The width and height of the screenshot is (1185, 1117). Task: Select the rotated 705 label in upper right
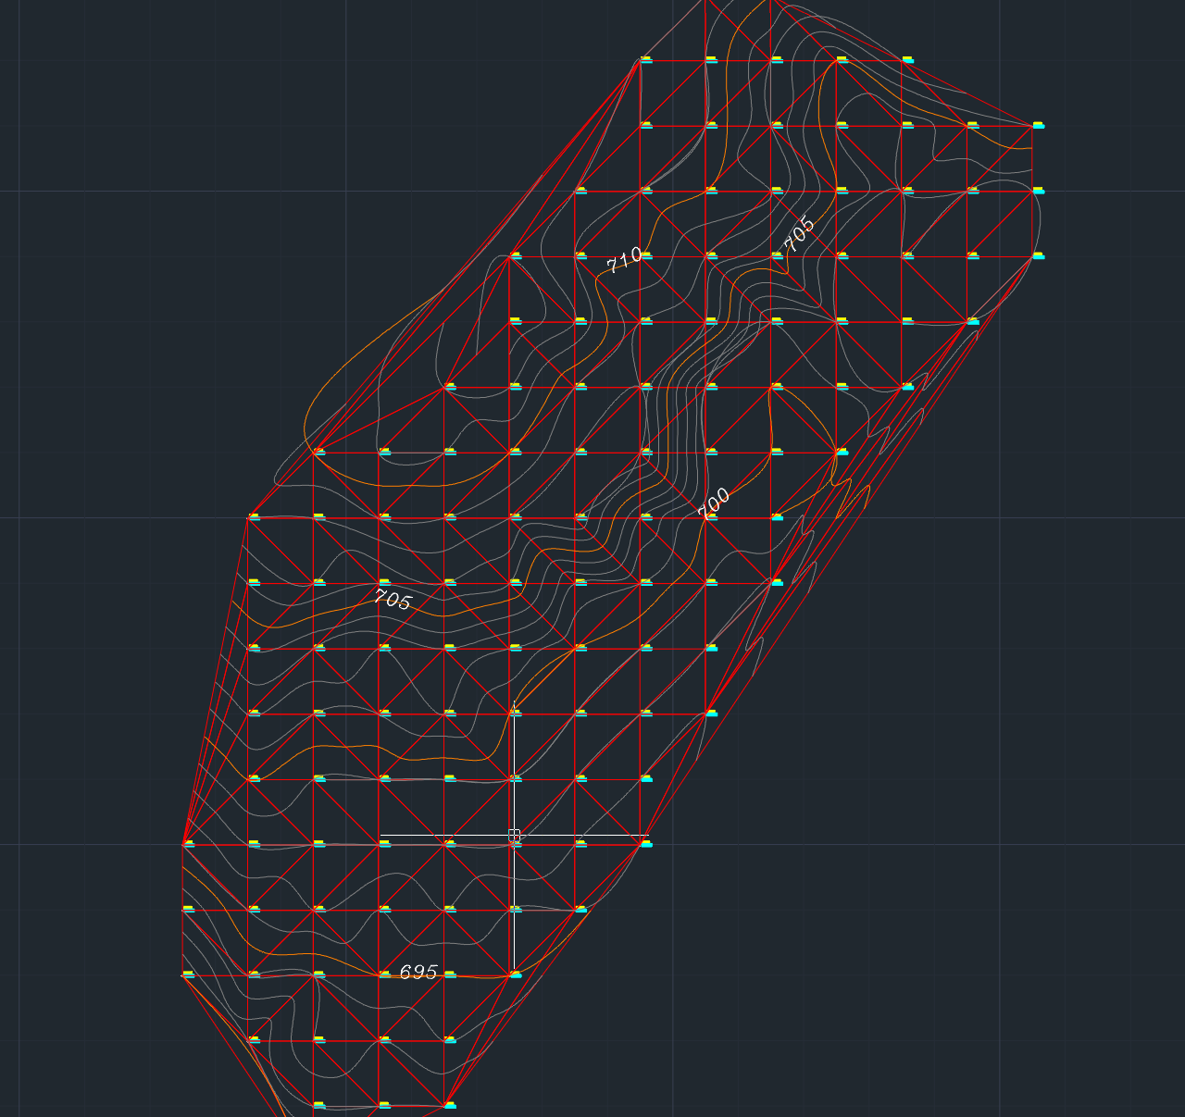click(x=800, y=234)
